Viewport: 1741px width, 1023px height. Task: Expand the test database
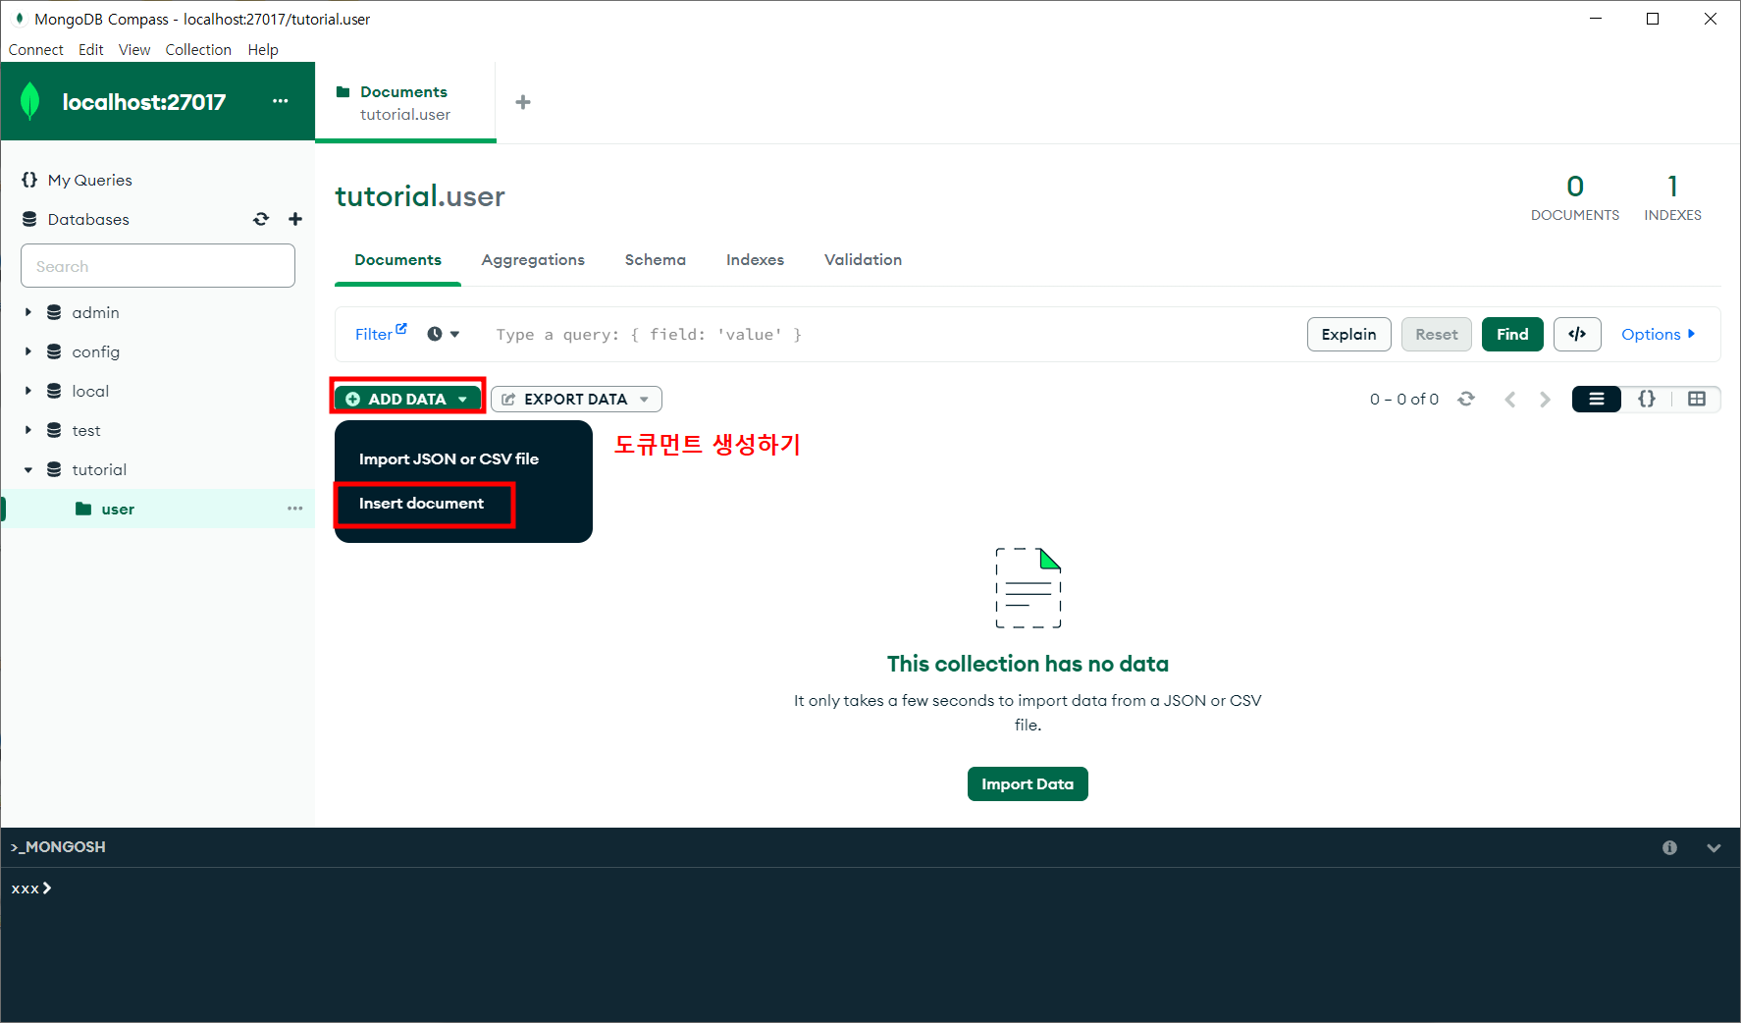tap(28, 430)
